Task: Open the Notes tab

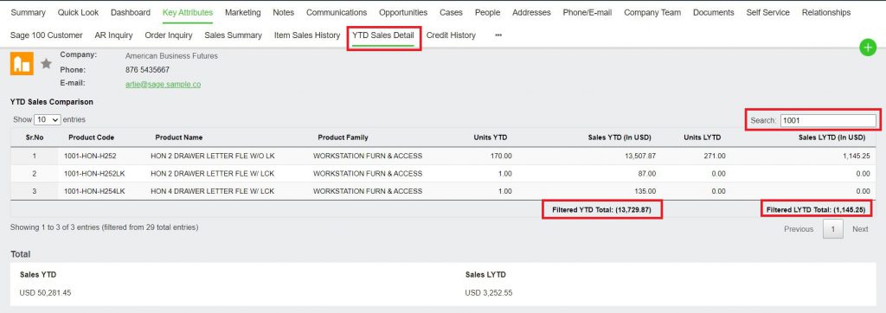Action: pyautogui.click(x=283, y=12)
